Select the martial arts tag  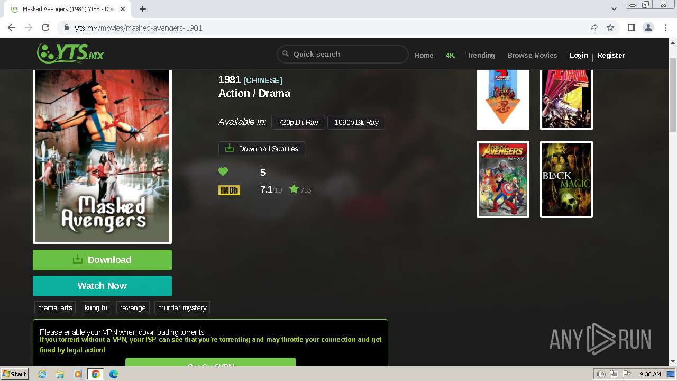click(55, 308)
